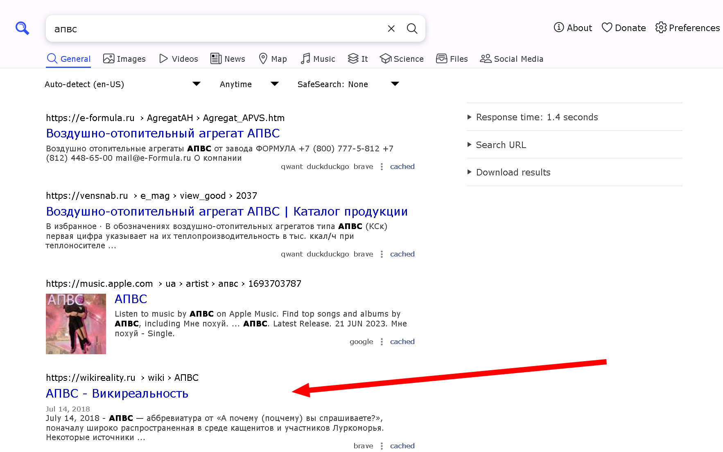Image resolution: width=723 pixels, height=452 pixels.
Task: Expand the Download results section
Action: (513, 173)
